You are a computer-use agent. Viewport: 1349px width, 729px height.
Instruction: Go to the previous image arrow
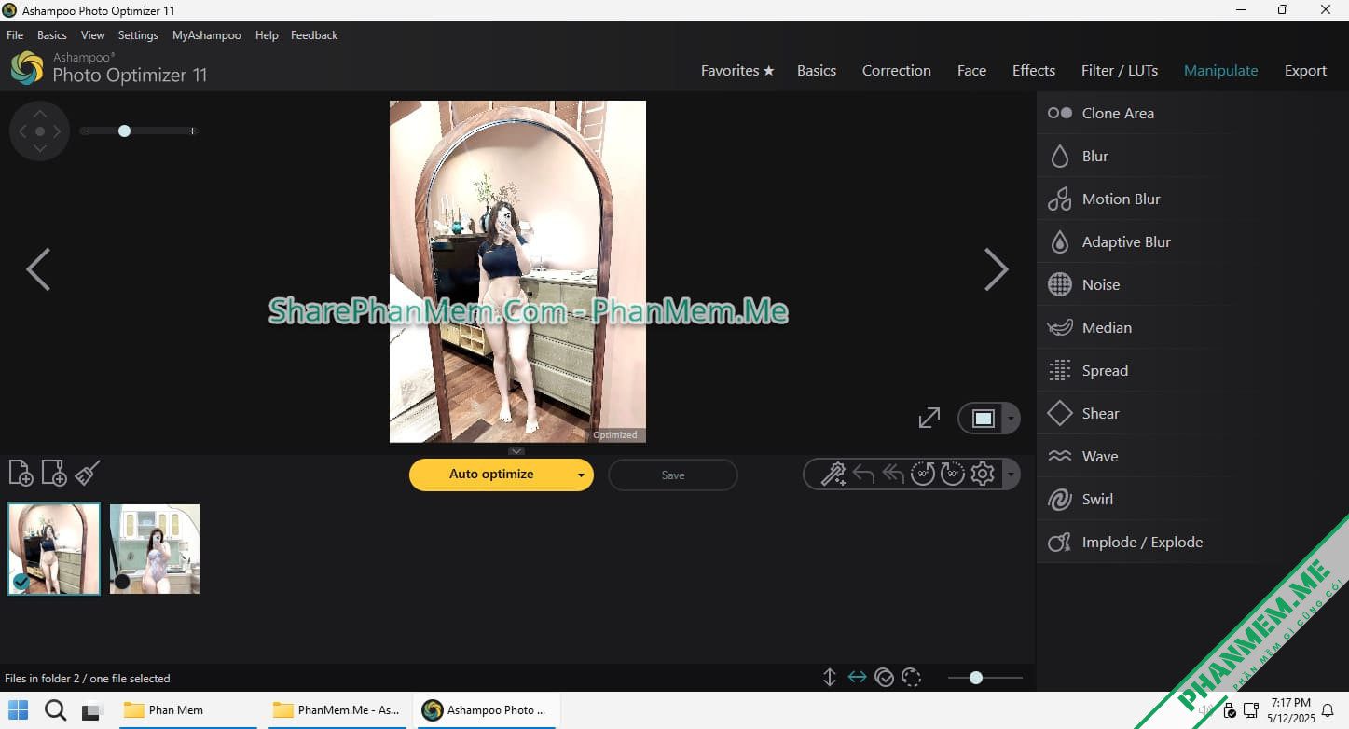pyautogui.click(x=38, y=270)
